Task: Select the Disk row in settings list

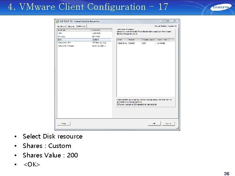Action: point(84,40)
